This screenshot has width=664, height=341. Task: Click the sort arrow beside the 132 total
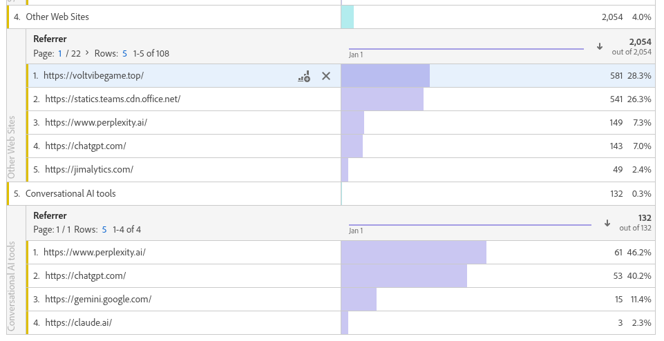point(607,223)
